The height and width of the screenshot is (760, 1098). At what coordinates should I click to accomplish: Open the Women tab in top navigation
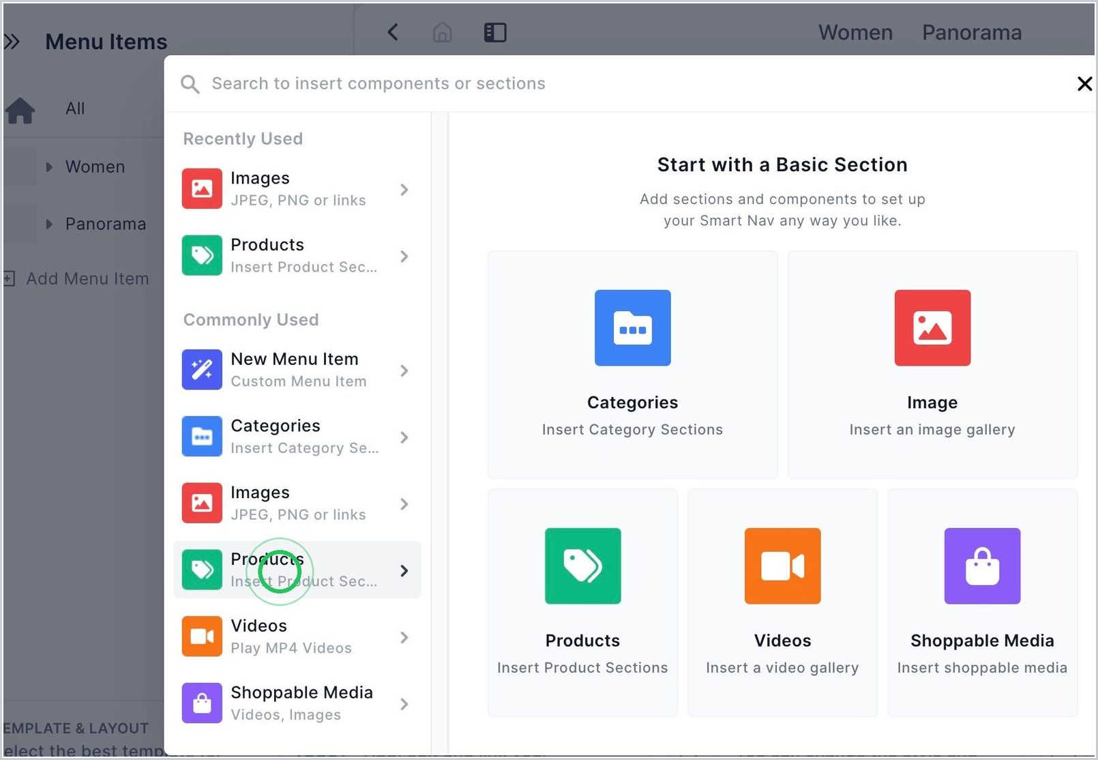855,33
